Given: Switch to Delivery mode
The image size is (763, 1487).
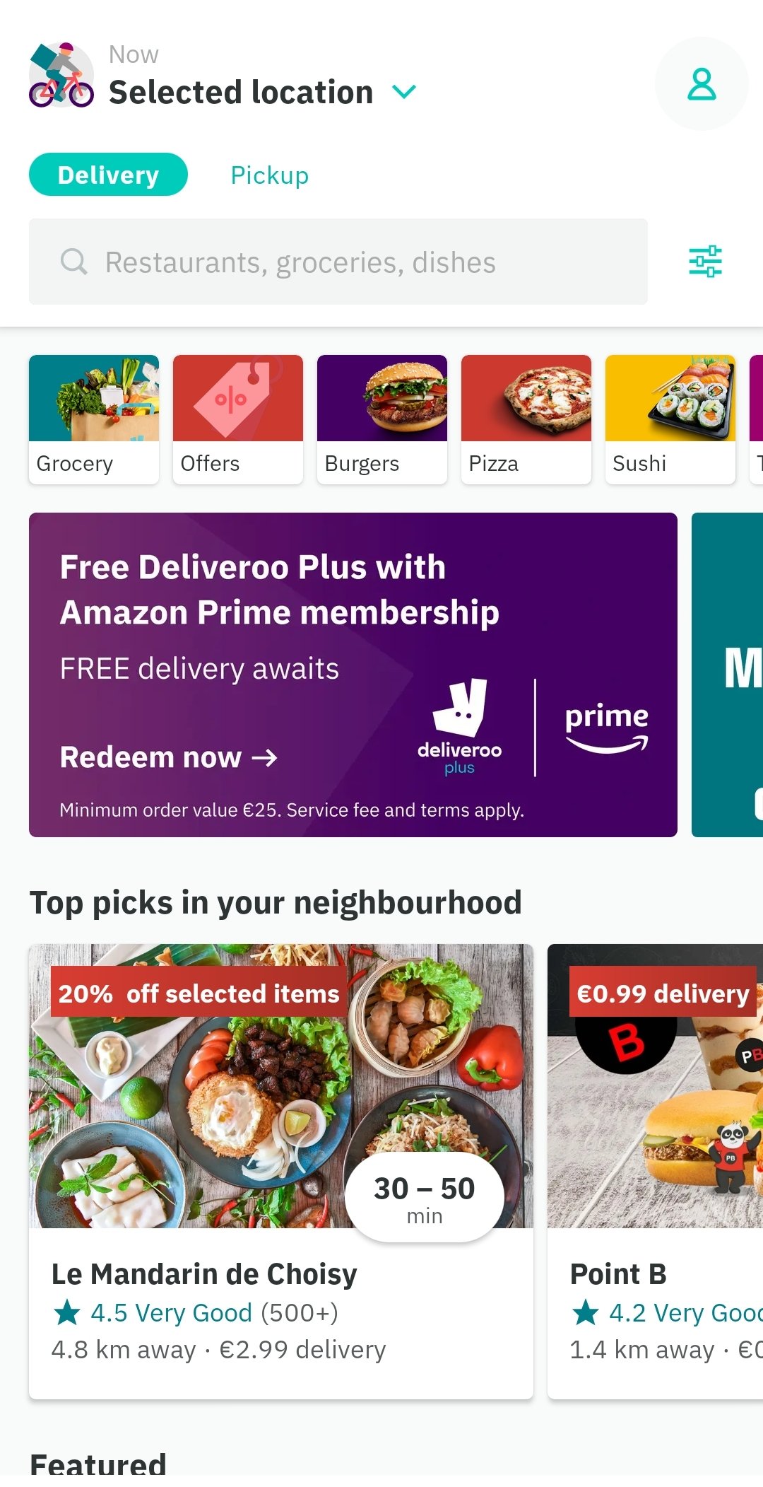Looking at the screenshot, I should point(108,175).
